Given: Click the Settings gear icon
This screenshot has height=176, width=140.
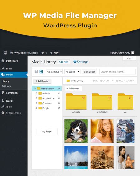Looking at the screenshot, I should pyautogui.click(x=75, y=62).
